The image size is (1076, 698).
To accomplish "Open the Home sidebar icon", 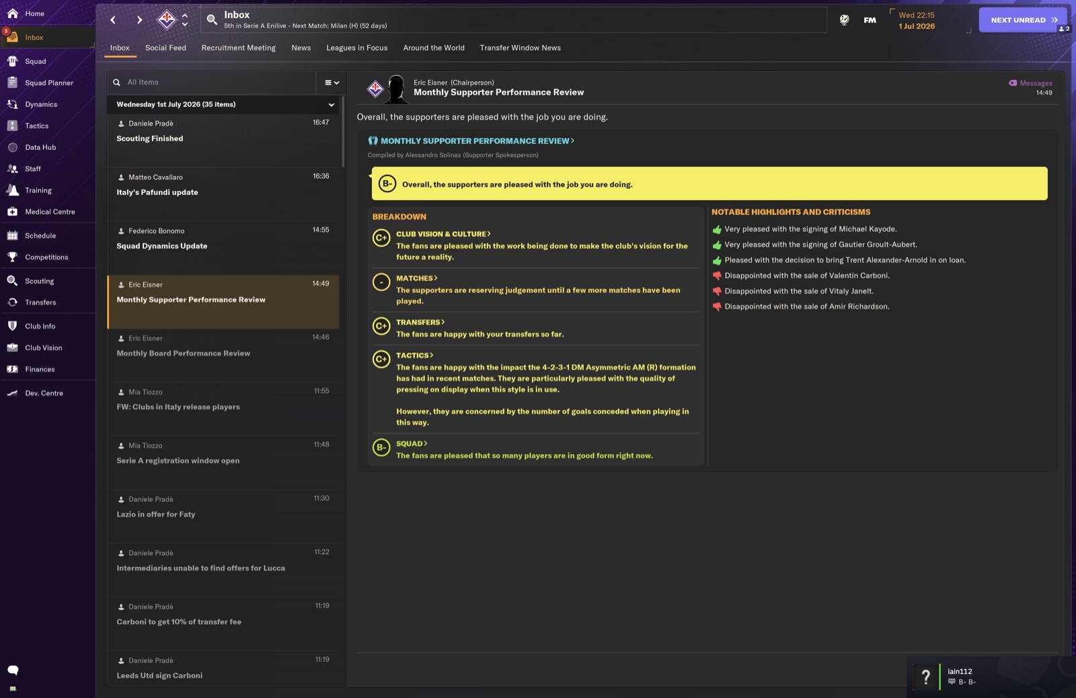I will tap(13, 13).
